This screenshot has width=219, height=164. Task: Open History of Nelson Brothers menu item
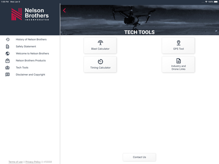[x=31, y=40]
